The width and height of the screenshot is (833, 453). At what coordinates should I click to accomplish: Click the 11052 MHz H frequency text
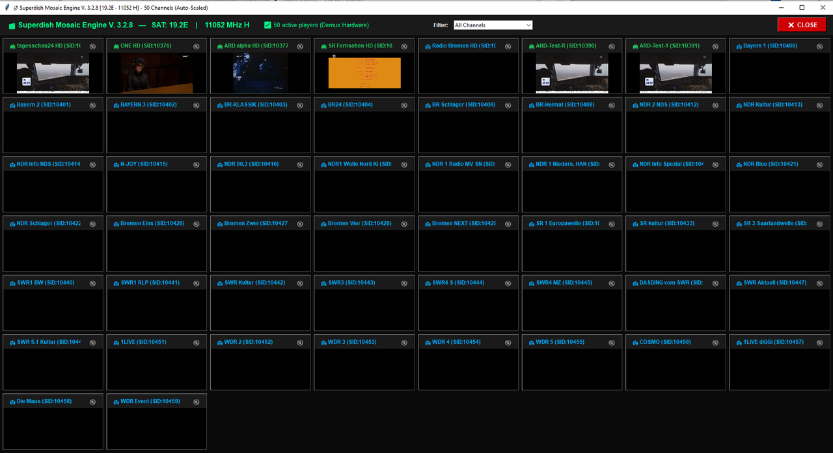[227, 25]
